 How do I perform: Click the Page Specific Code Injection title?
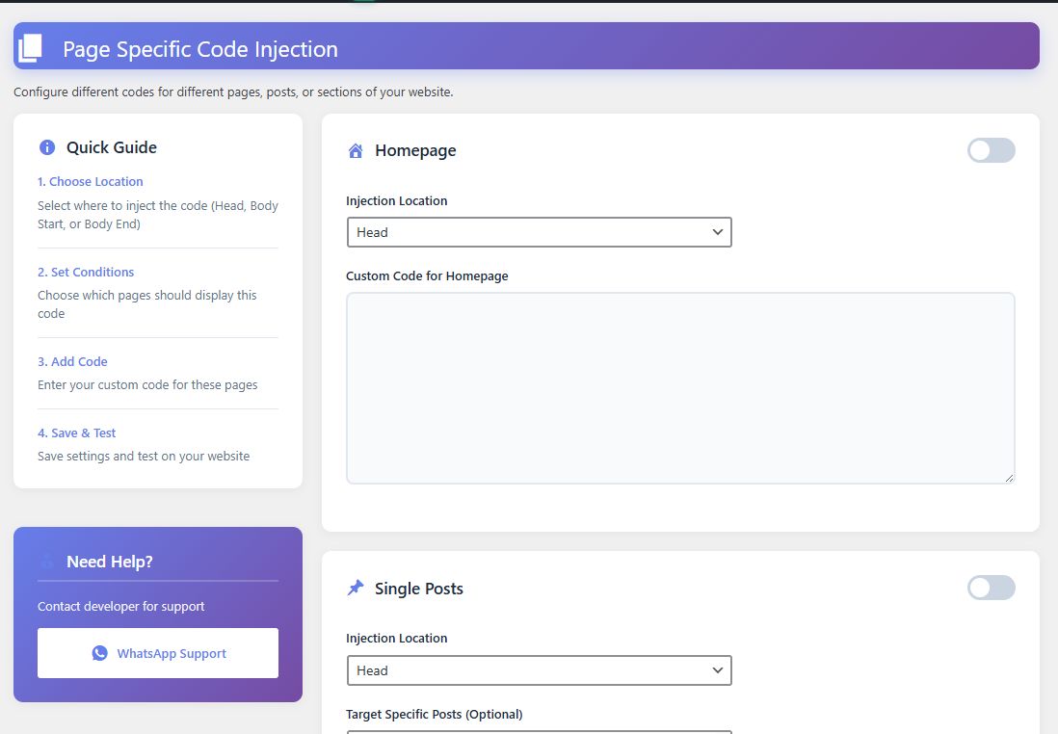click(200, 49)
